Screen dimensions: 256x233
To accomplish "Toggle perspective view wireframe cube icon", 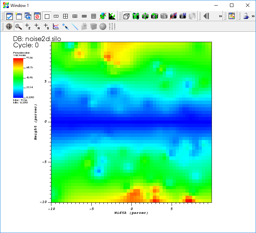I will (x=126, y=16).
